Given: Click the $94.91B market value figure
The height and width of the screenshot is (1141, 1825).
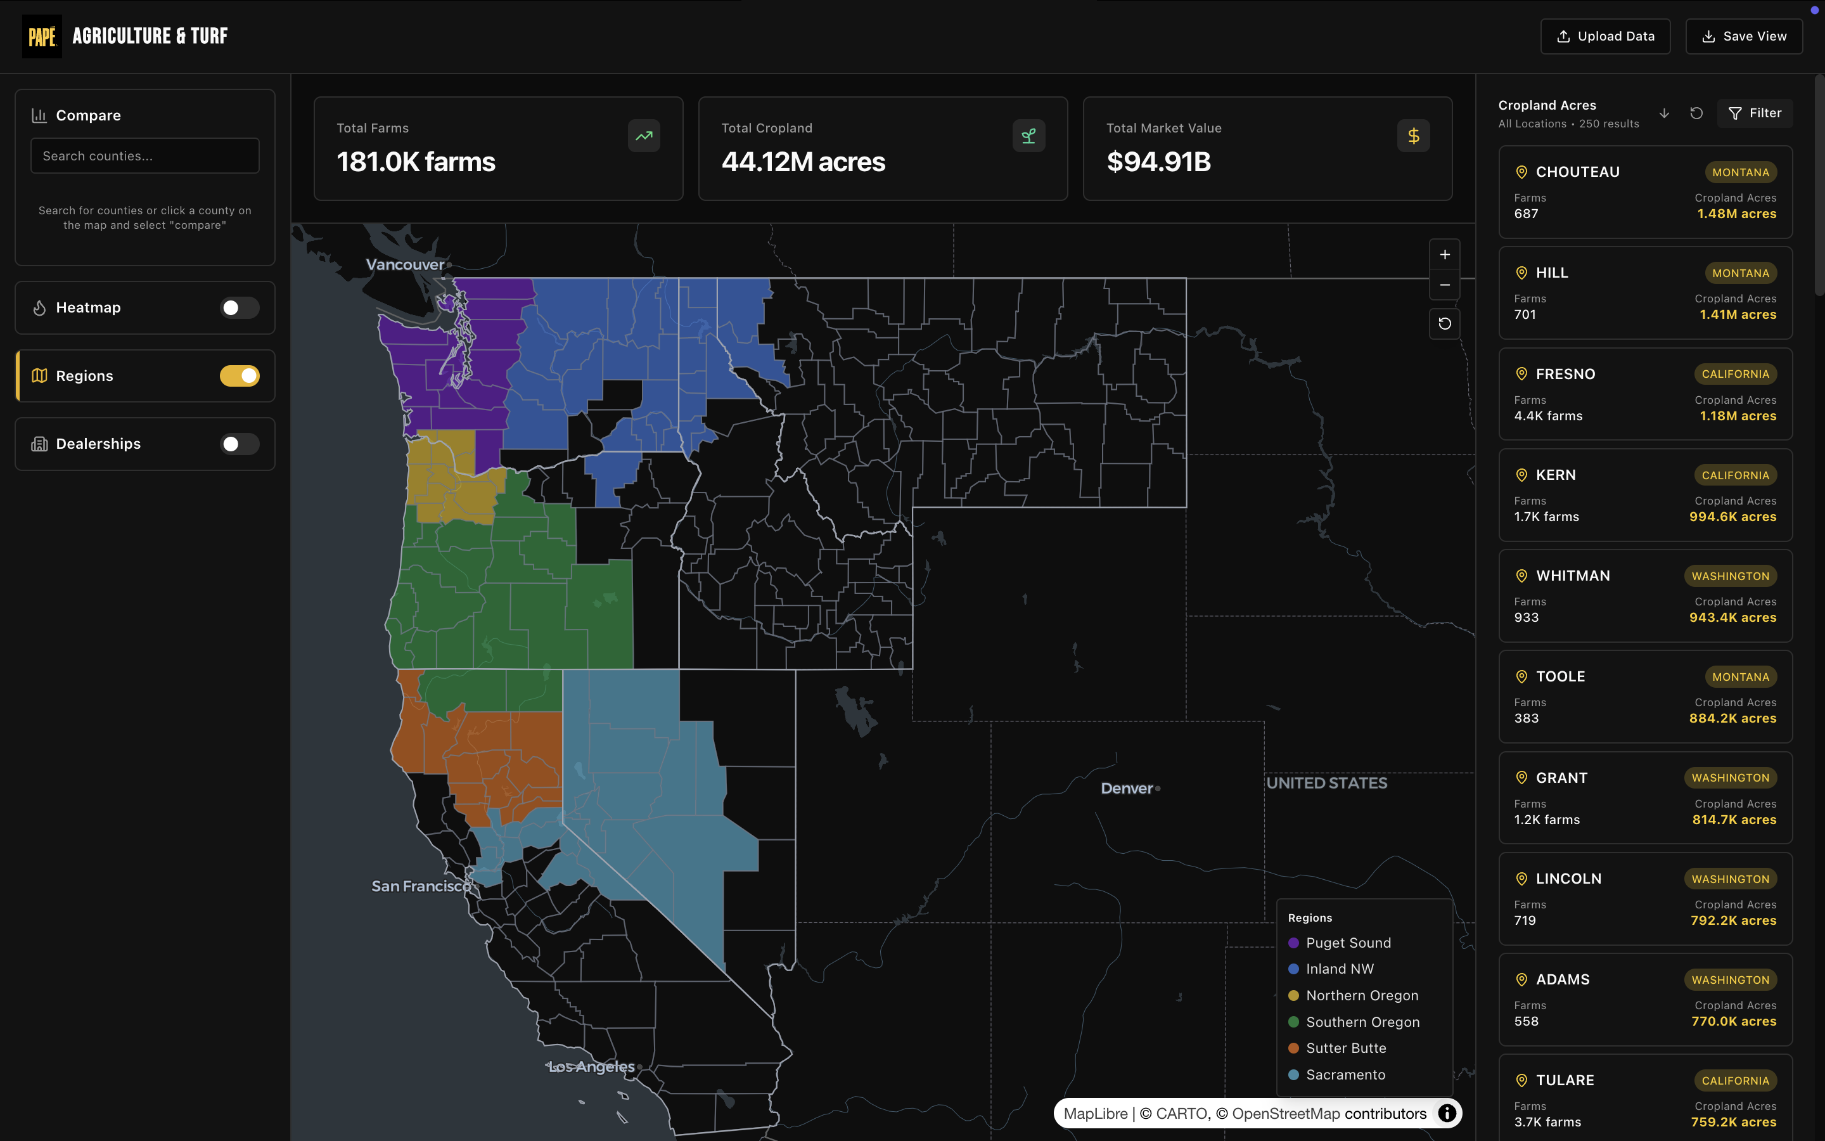Looking at the screenshot, I should pyautogui.click(x=1158, y=162).
